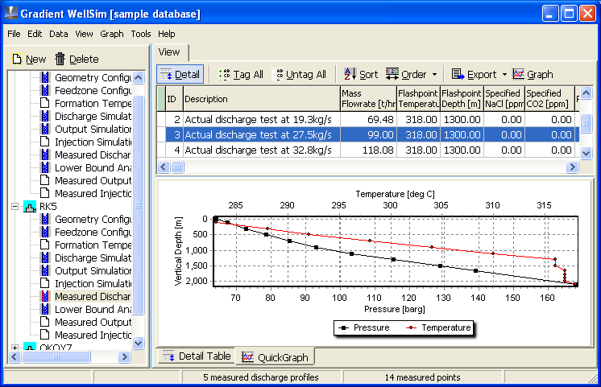601x387 pixels.
Task: Select RK5 Discharge Simulation tree item
Action: (93, 258)
